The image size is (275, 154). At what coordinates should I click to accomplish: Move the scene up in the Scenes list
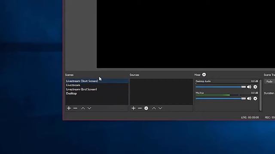click(x=83, y=108)
